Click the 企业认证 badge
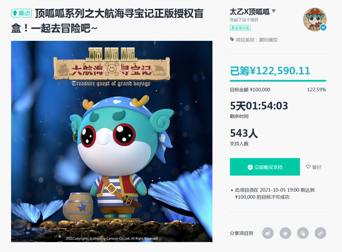 coord(240,28)
